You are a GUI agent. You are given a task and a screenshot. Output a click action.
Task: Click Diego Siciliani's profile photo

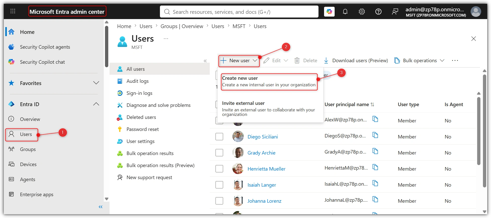(x=238, y=136)
